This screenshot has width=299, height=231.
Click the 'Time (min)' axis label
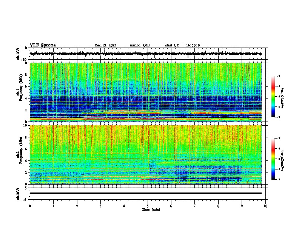(151, 209)
